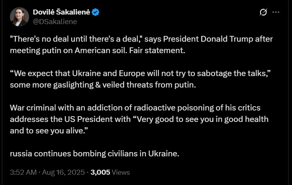
Task: Click the word Views beside the count
Action: click(x=121, y=172)
